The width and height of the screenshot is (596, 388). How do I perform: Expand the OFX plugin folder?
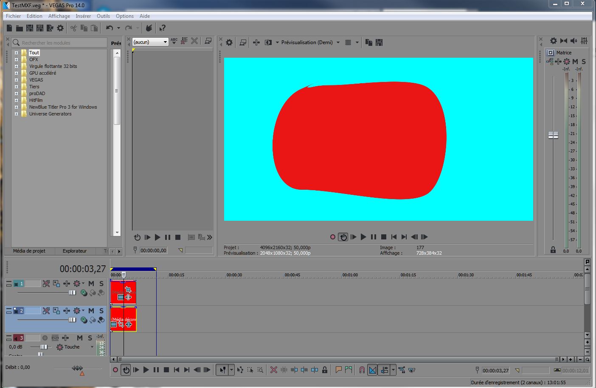click(x=16, y=59)
